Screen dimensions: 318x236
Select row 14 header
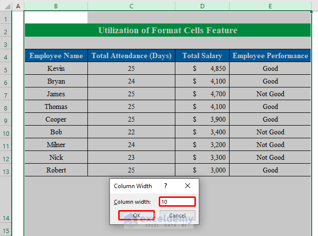click(x=6, y=218)
